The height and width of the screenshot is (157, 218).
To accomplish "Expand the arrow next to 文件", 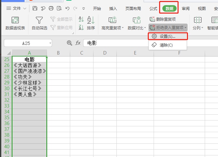I will pos(25,9).
